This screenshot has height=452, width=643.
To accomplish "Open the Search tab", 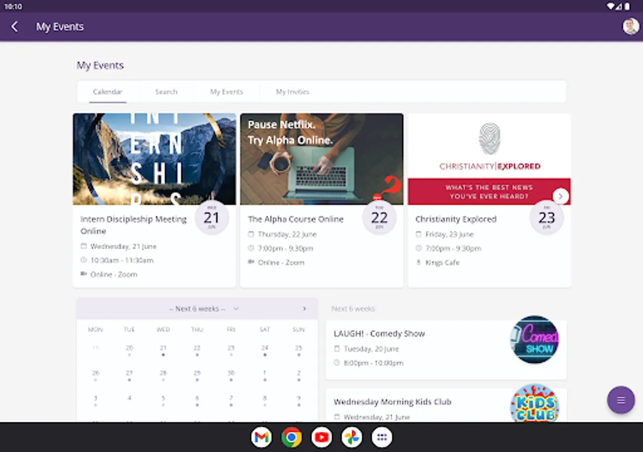I will point(166,92).
